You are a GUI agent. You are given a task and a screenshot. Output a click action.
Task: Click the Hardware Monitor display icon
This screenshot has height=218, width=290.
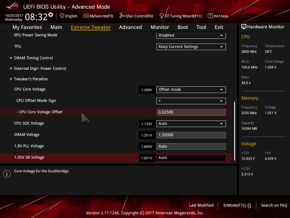[244, 27]
